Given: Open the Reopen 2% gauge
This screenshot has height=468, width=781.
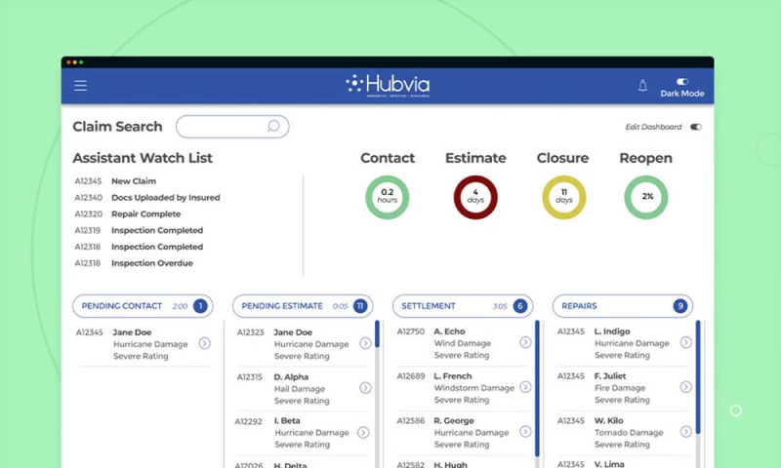Looking at the screenshot, I should tap(646, 197).
